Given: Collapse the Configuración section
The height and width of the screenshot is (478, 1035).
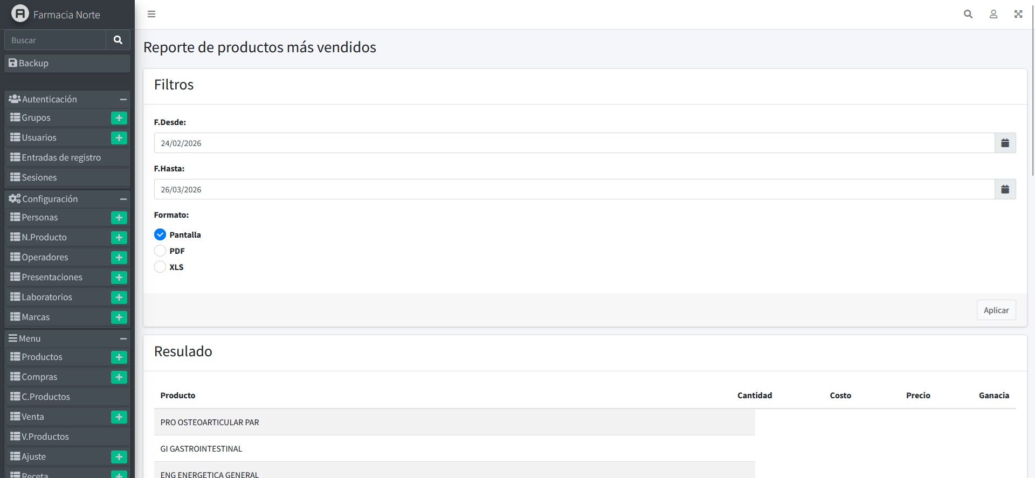Looking at the screenshot, I should pos(123,199).
